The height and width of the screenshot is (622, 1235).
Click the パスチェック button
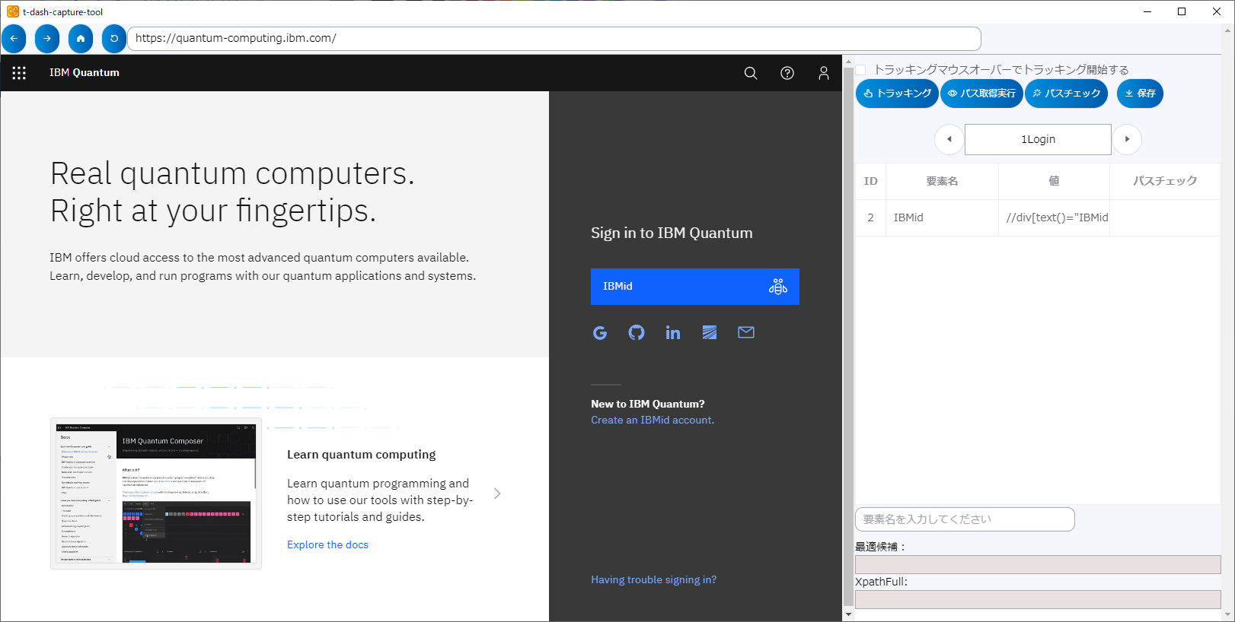click(1066, 94)
